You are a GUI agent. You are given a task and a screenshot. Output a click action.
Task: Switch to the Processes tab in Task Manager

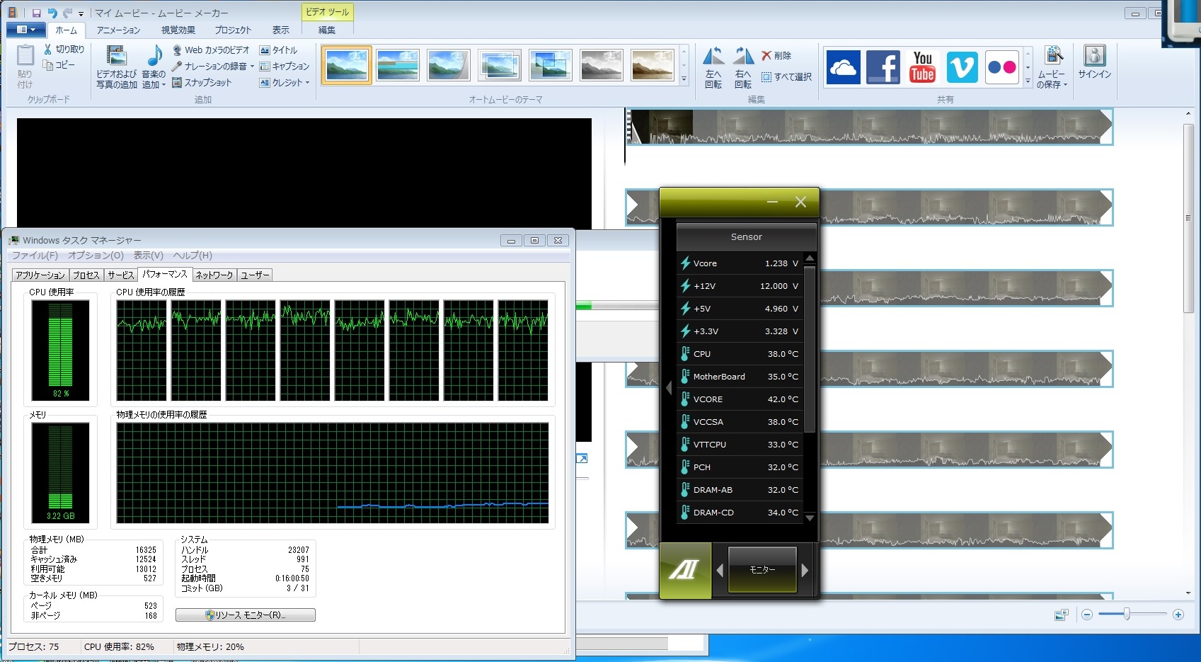tap(86, 275)
